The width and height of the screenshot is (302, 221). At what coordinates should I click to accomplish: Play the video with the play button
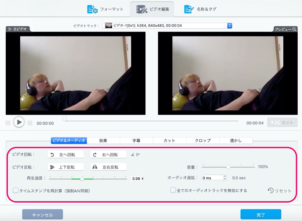19,122
